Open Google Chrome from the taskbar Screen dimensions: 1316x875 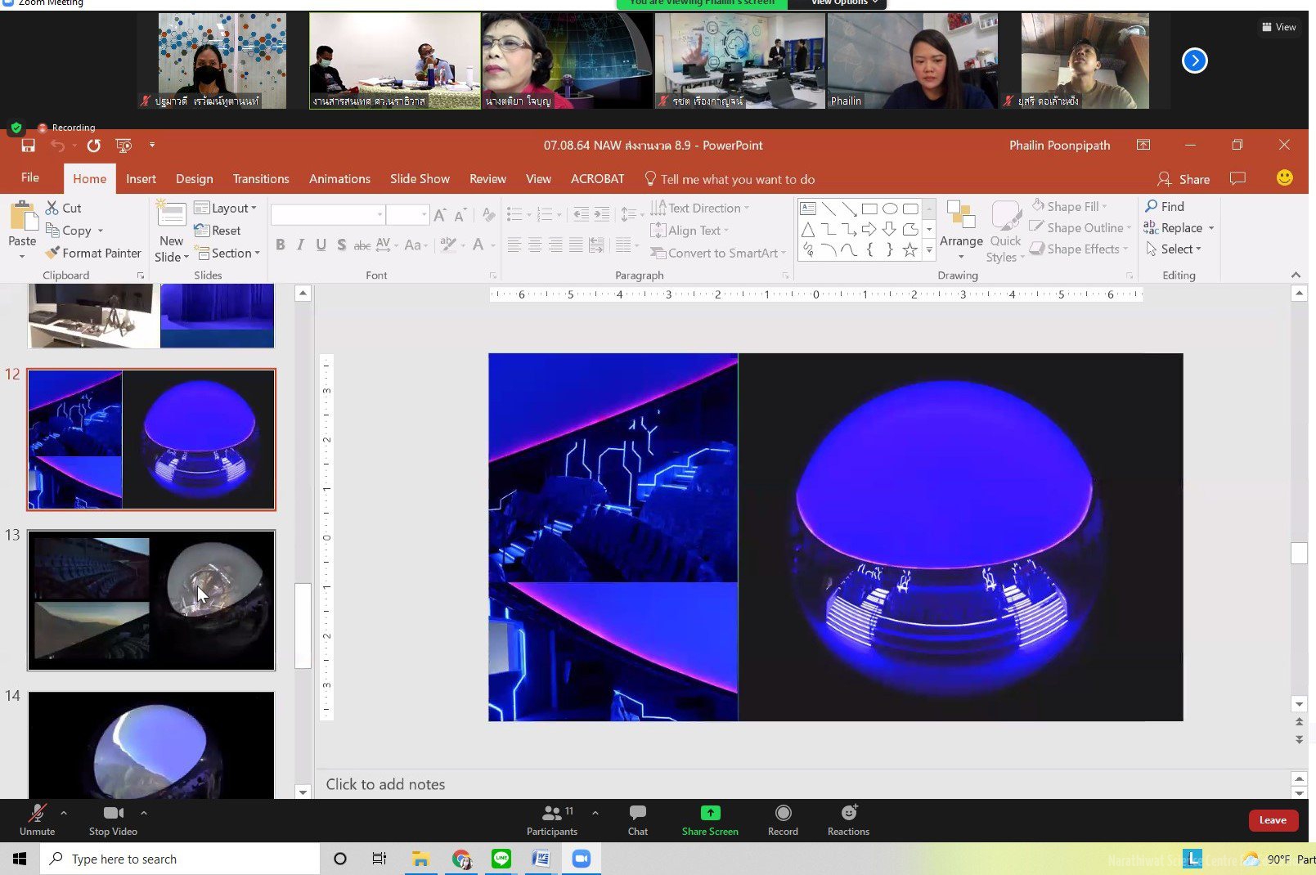click(x=461, y=859)
